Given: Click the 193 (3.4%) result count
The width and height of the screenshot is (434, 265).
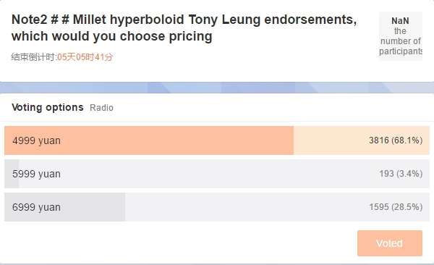Looking at the screenshot, I should point(401,174).
